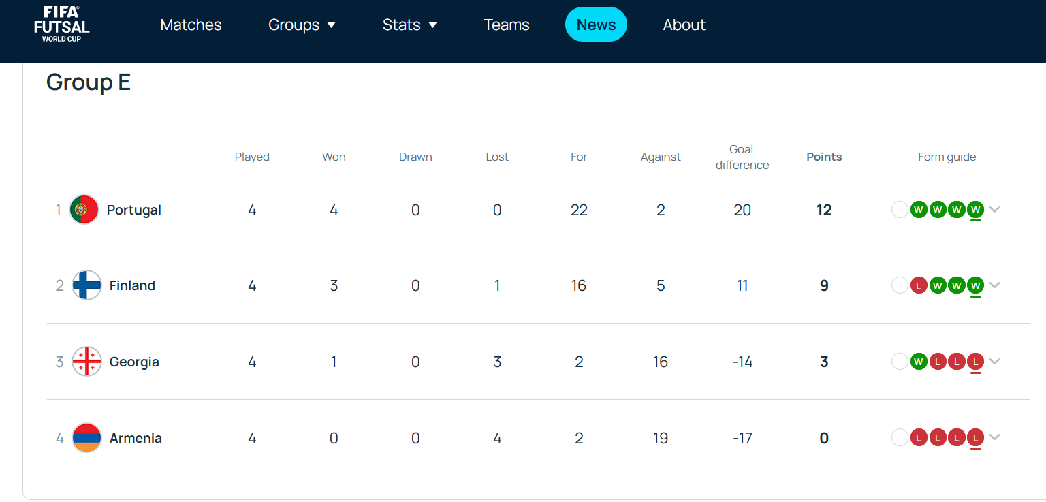The image size is (1046, 502).
Task: Click the Georgia flag icon
Action: pyautogui.click(x=86, y=362)
